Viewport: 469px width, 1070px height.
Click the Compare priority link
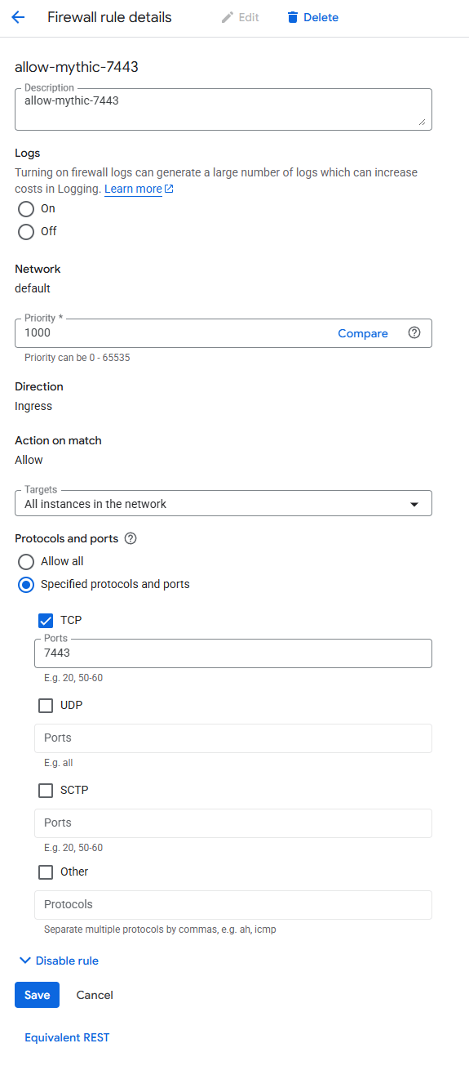coord(363,333)
